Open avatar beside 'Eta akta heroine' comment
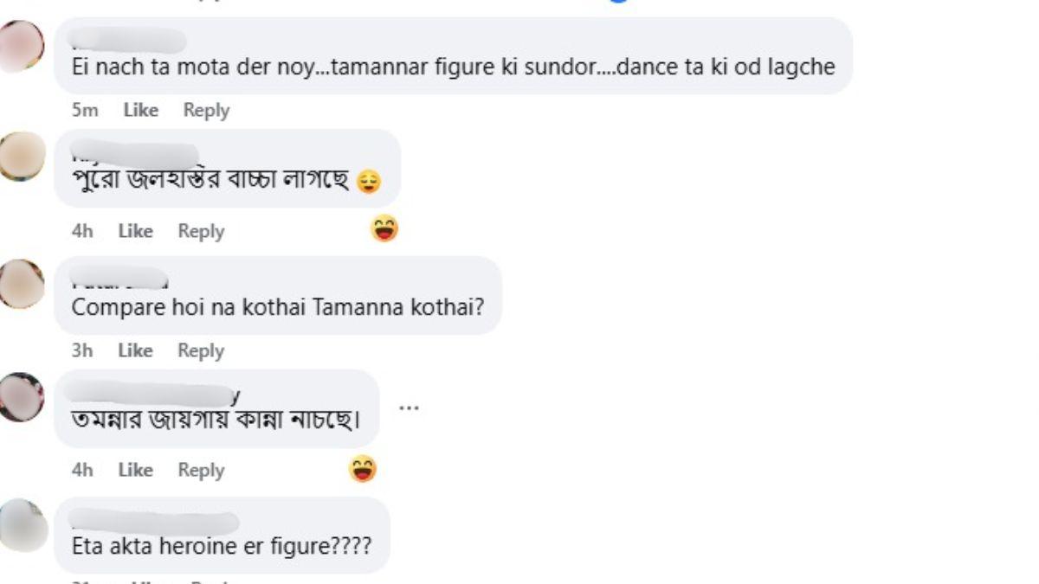1039x584 pixels. [x=21, y=524]
